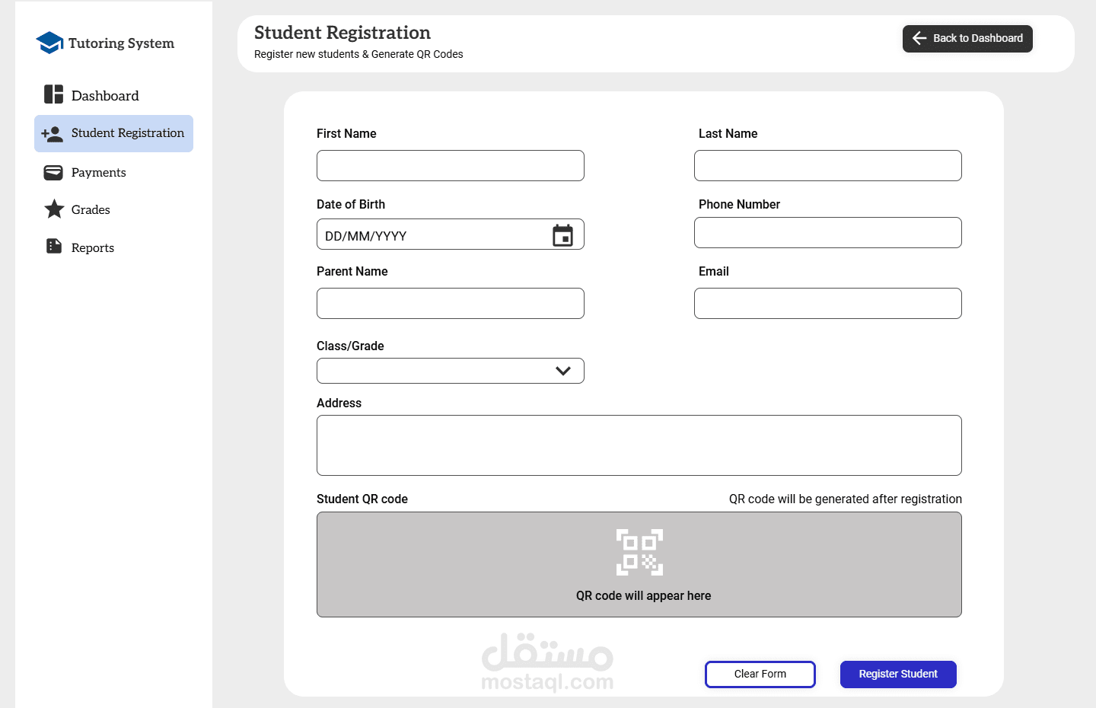Select the Phone Number text box

[x=827, y=233]
